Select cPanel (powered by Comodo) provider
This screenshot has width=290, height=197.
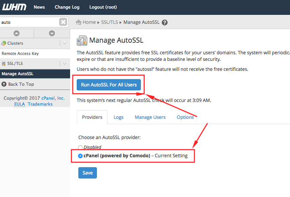click(80, 156)
